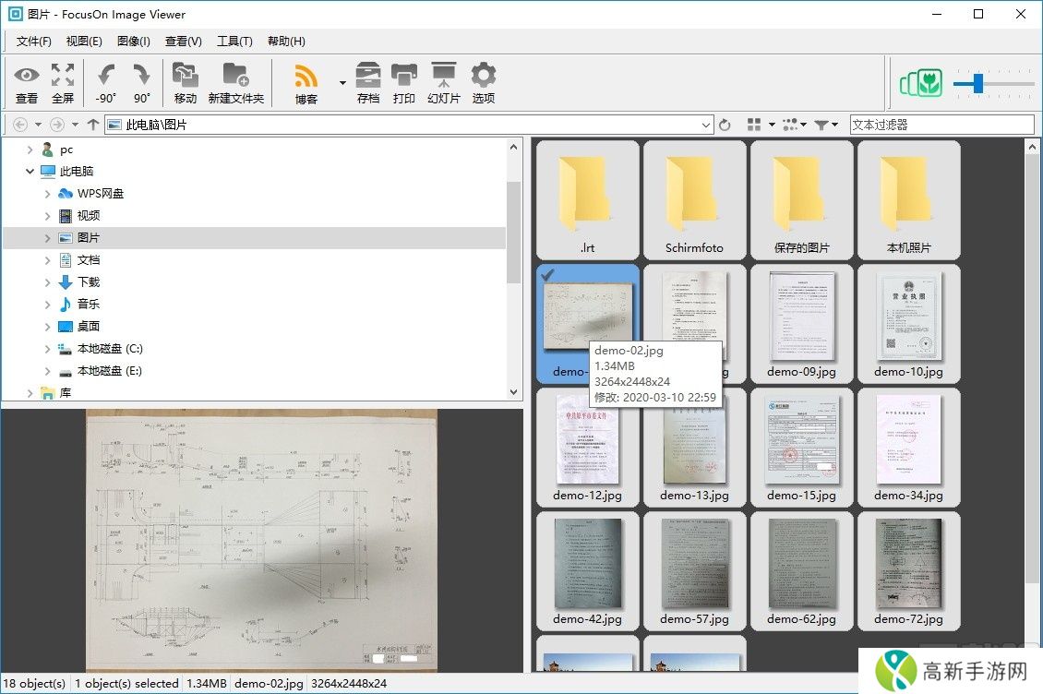
Task: Open the 工具(T) menu
Action: pos(234,41)
